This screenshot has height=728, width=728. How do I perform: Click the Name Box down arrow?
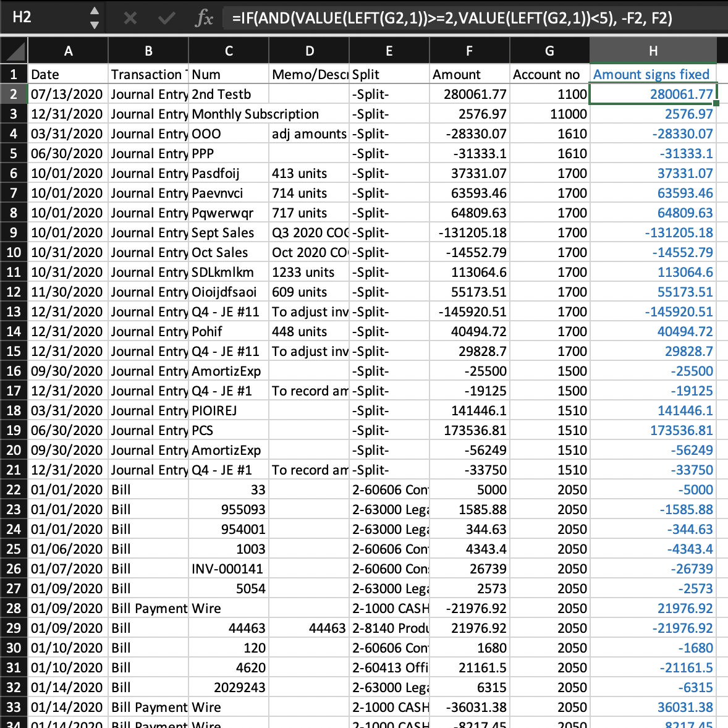coord(95,25)
